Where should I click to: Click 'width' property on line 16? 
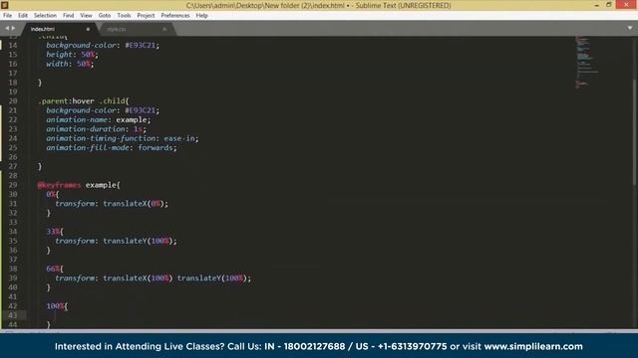click(x=57, y=64)
